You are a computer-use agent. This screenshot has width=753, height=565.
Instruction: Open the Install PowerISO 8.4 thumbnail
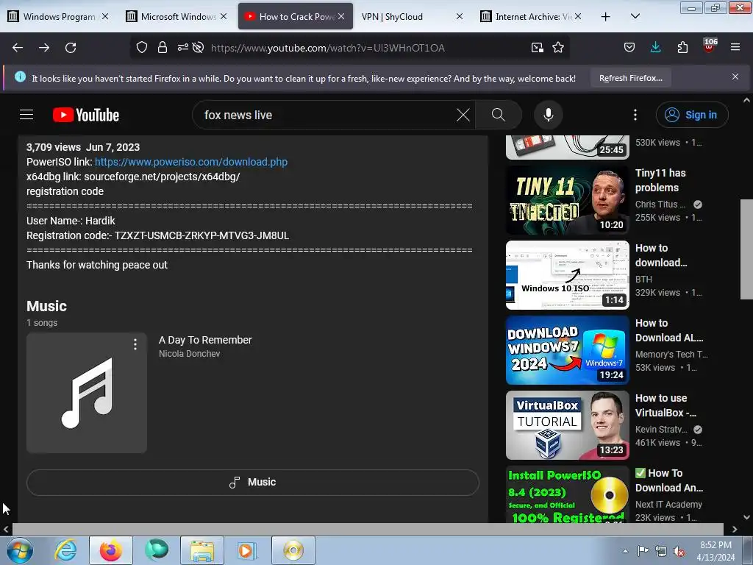click(x=567, y=494)
